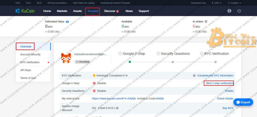257x117 pixels.
Task: Click the Buy KCS link
Action: click(228, 108)
